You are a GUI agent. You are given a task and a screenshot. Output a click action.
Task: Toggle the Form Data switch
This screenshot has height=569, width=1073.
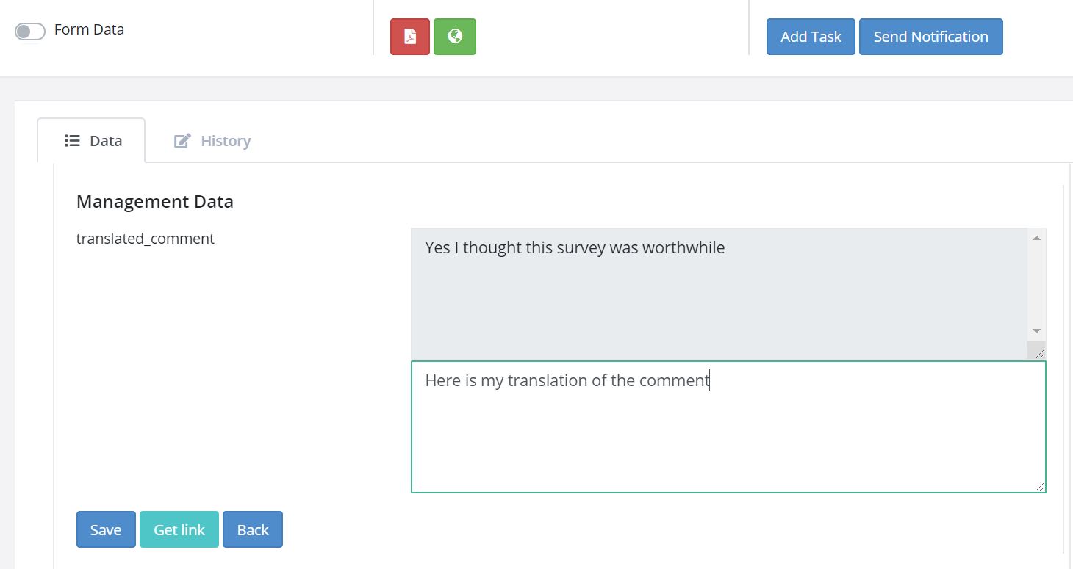coord(29,30)
